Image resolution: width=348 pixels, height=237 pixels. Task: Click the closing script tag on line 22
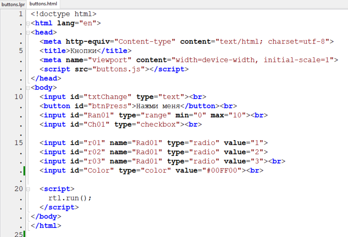pyautogui.click(x=59, y=207)
